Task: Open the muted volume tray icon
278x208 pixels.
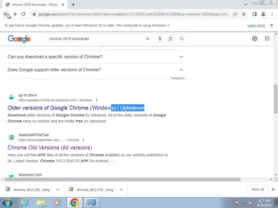Action: (x=251, y=203)
